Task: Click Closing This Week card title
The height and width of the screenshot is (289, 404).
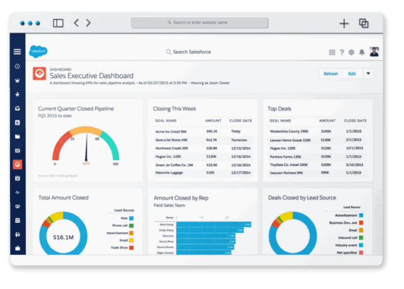Action: 174,109
